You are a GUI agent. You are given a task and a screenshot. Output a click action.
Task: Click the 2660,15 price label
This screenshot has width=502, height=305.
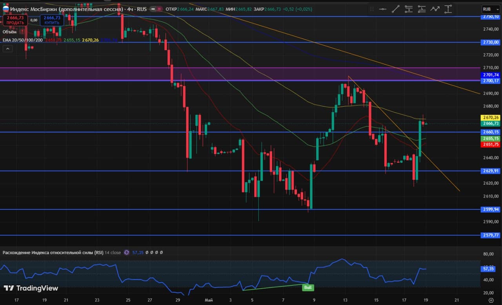[x=491, y=132]
